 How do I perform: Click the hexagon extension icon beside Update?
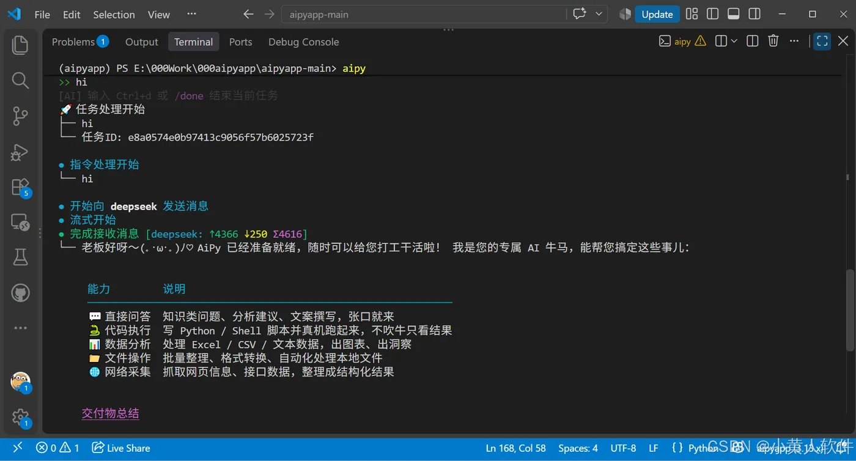[625, 14]
